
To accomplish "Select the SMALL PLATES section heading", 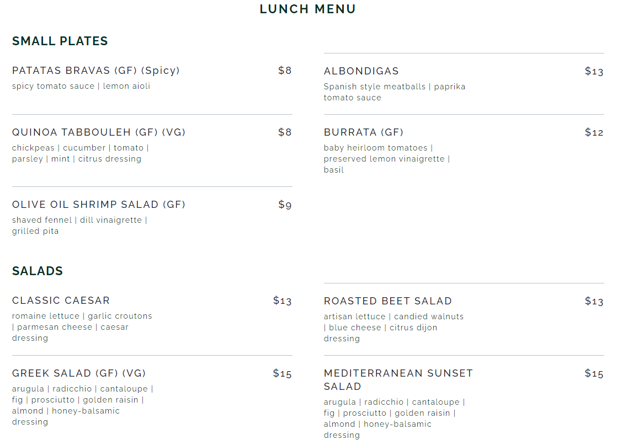I will (x=60, y=41).
